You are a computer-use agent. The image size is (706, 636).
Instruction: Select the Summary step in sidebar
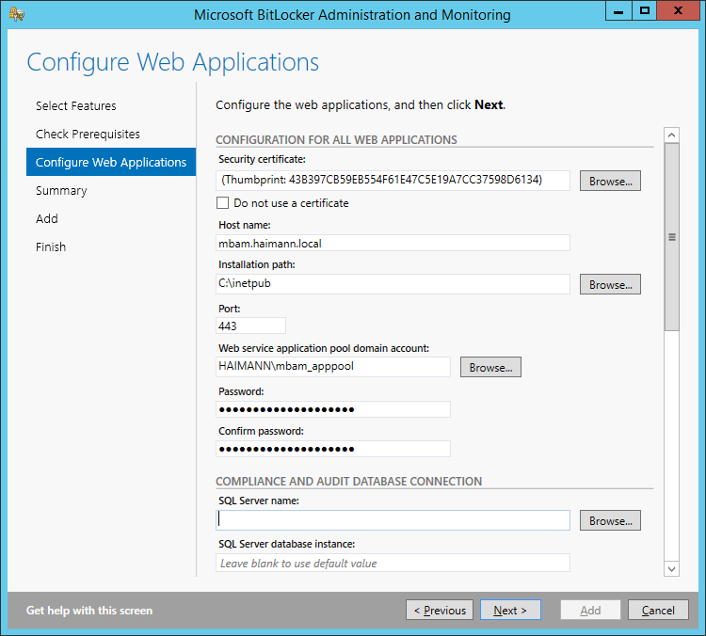pyautogui.click(x=61, y=190)
